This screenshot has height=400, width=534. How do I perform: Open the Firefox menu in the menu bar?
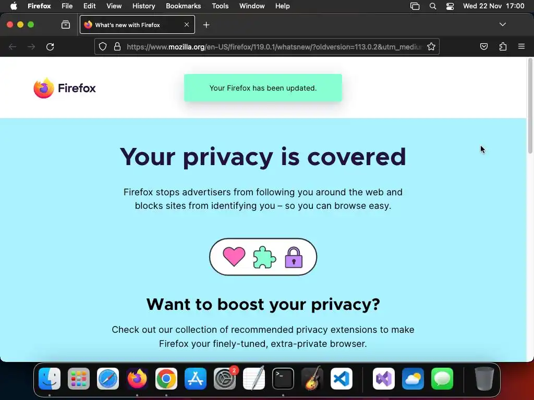click(39, 6)
